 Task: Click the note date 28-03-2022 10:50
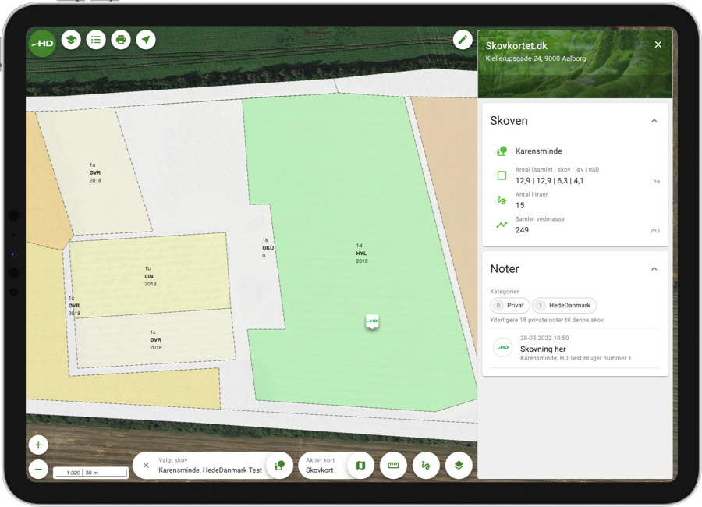[x=544, y=339]
